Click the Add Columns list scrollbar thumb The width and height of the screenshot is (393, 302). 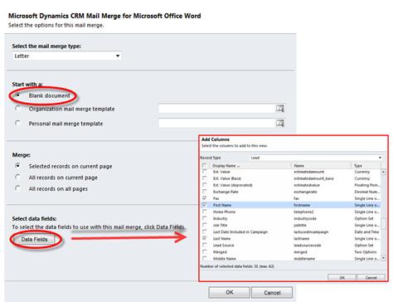[x=383, y=223]
